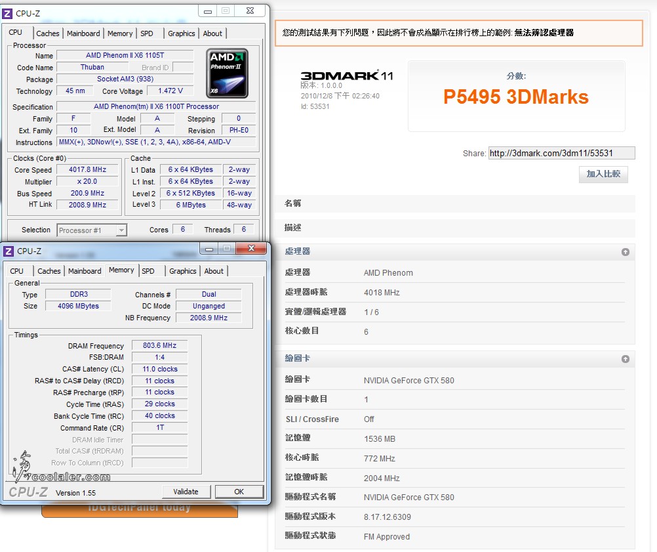
Task: Collapse the 處理器 section using its arrow icon
Action: [625, 252]
